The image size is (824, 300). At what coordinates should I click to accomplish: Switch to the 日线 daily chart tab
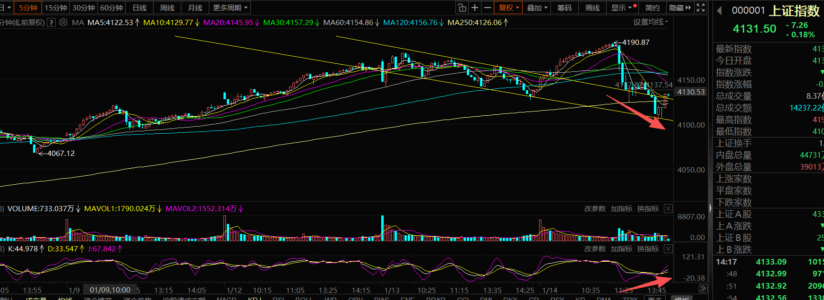tap(139, 8)
